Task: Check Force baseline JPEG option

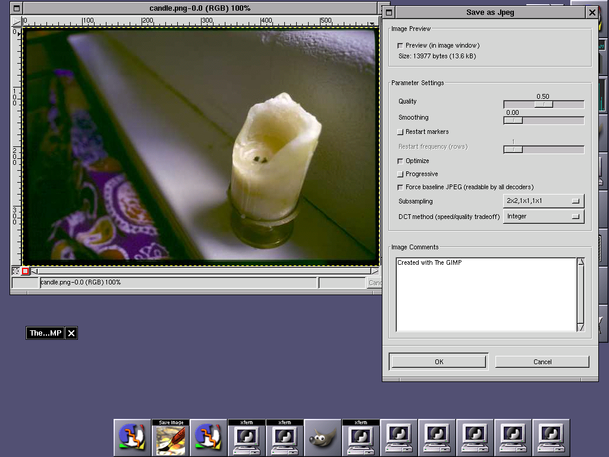Action: click(400, 187)
